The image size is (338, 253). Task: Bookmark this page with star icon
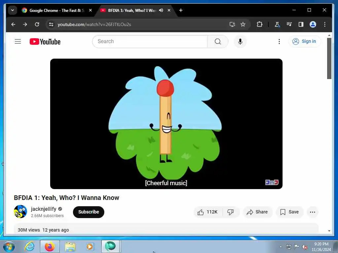click(243, 24)
